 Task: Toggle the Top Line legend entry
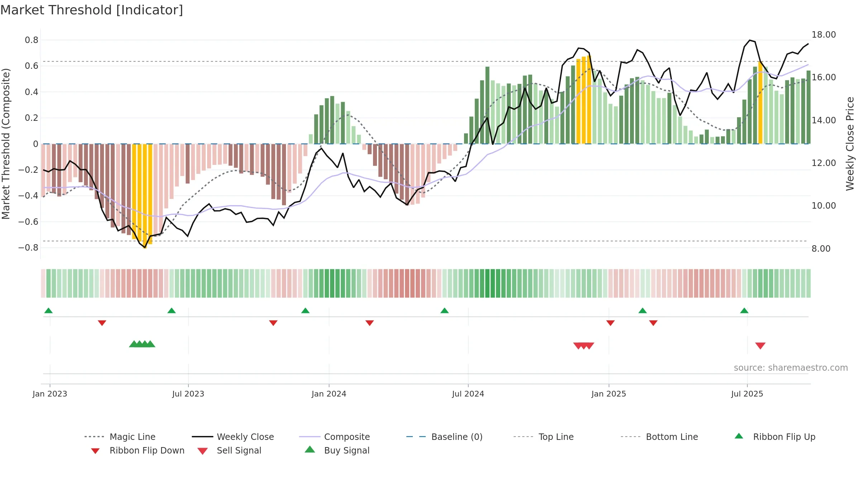pos(543,437)
